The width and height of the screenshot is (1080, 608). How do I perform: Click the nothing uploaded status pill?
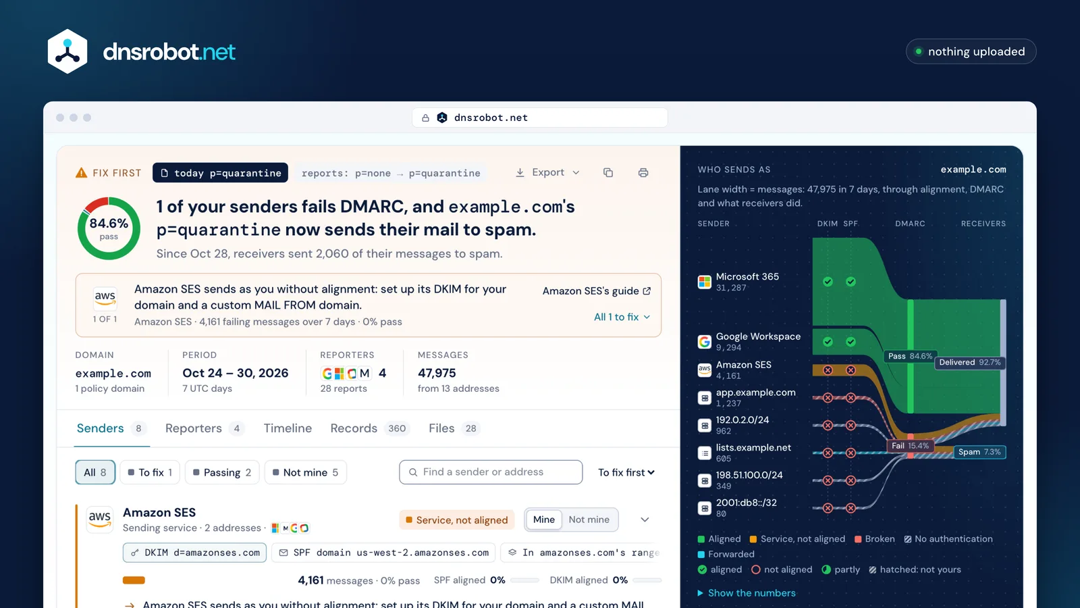point(971,51)
